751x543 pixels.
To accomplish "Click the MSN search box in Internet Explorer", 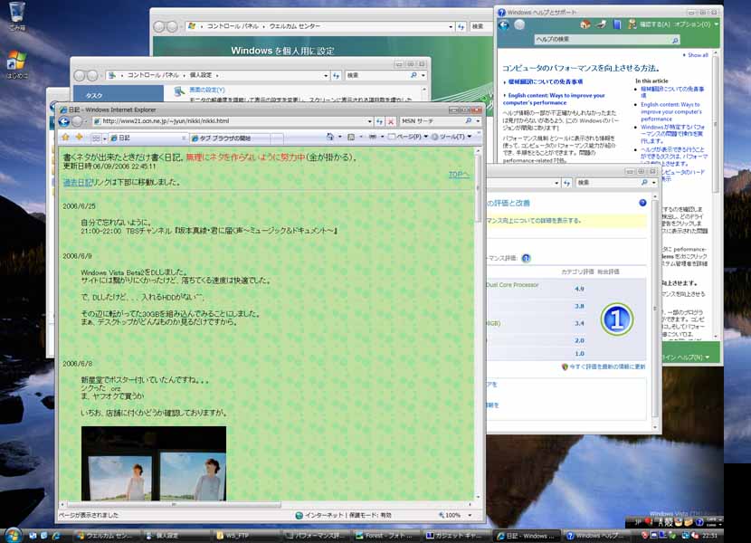I will click(431, 121).
